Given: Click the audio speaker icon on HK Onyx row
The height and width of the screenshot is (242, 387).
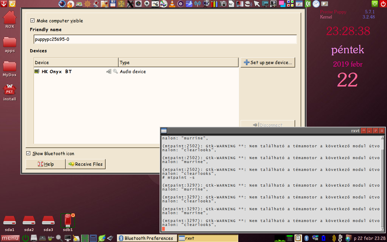Looking at the screenshot, I should click(x=109, y=72).
